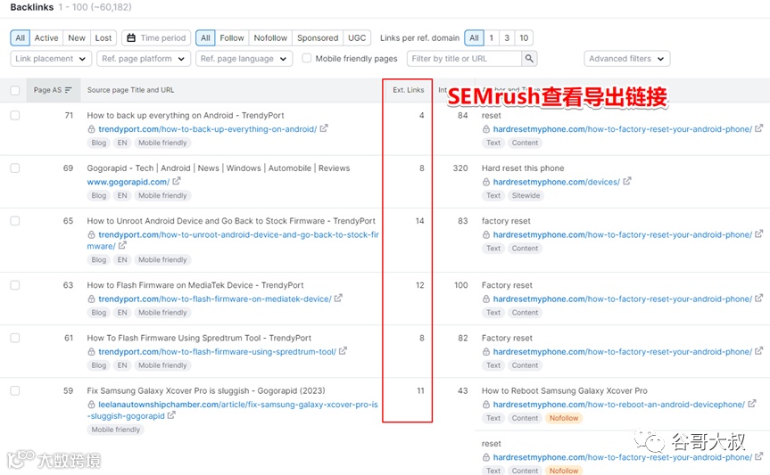Image resolution: width=770 pixels, height=475 pixels.
Task: Expand Advanced filters dropdown
Action: tap(627, 59)
